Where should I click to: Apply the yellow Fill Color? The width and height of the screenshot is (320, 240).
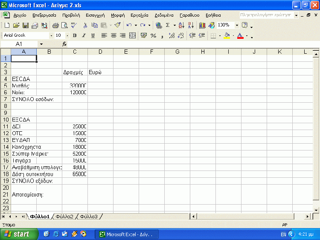227,36
